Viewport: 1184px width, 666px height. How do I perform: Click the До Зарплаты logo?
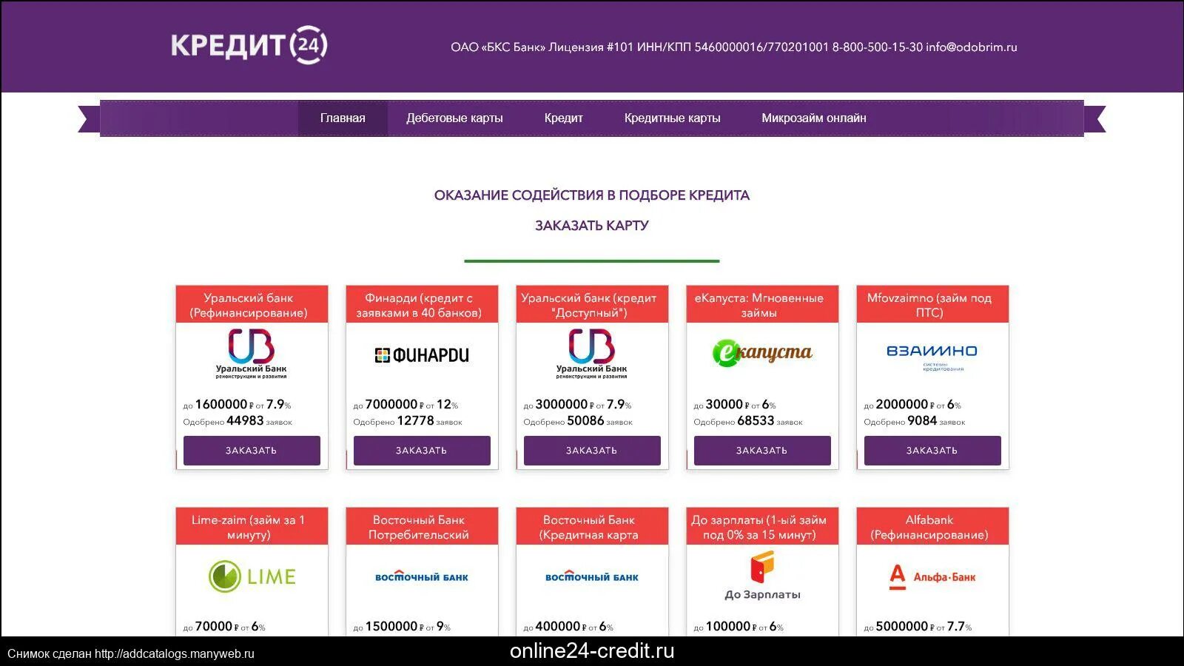762,577
